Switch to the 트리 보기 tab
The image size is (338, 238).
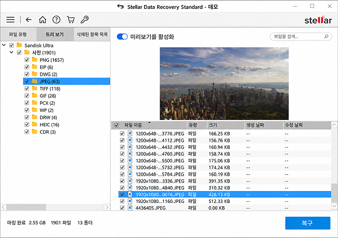[54, 34]
